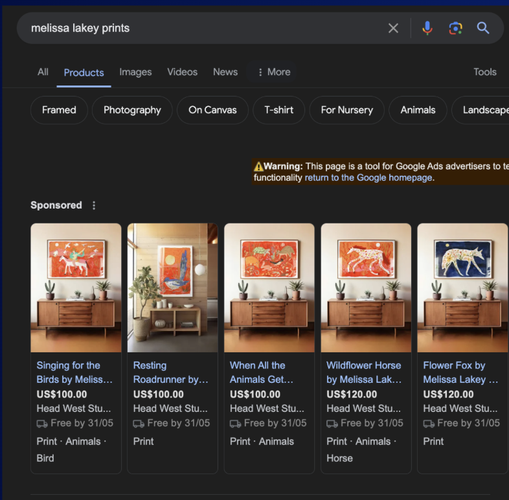Open the three-dot menu beside Sponsored
Image resolution: width=509 pixels, height=500 pixels.
click(94, 205)
